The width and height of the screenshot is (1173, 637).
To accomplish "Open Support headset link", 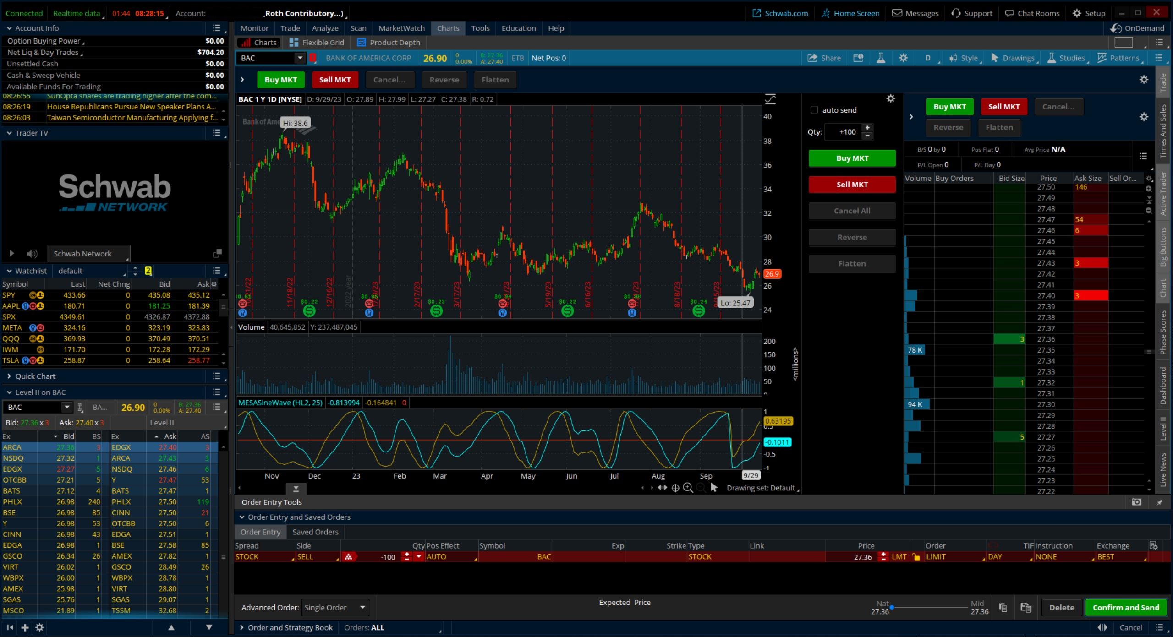I will [972, 13].
